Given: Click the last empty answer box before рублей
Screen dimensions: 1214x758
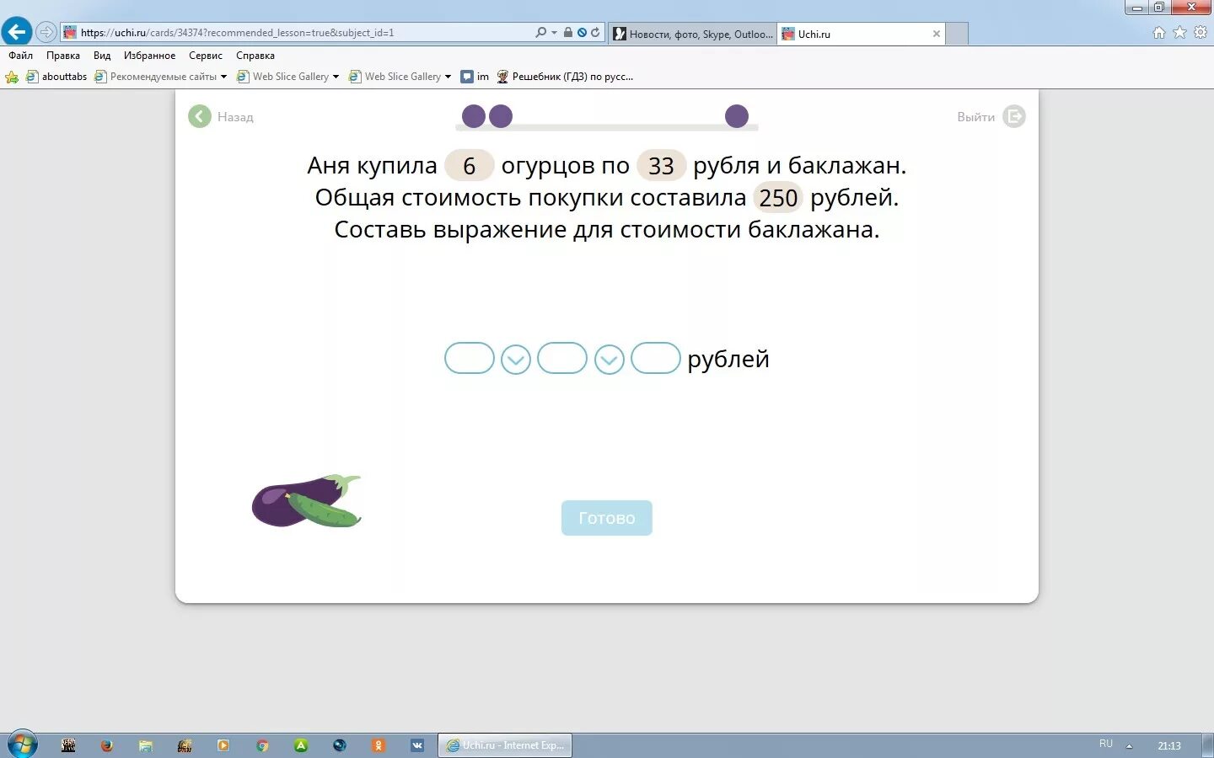Looking at the screenshot, I should tap(656, 358).
